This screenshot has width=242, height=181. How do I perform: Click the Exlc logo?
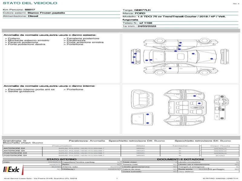click(13, 170)
